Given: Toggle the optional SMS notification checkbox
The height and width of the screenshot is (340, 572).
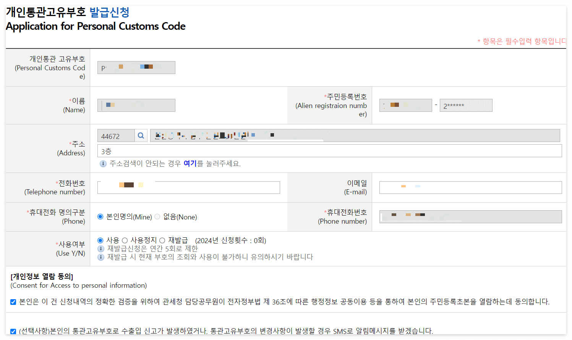Looking at the screenshot, I should (x=13, y=331).
